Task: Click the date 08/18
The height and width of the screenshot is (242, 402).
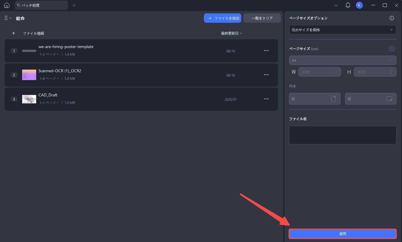Action: (x=230, y=75)
